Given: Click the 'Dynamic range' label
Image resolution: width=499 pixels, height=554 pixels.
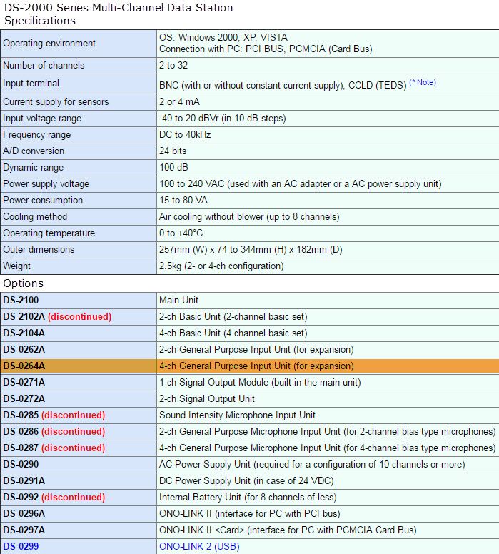Looking at the screenshot, I should [34, 168].
